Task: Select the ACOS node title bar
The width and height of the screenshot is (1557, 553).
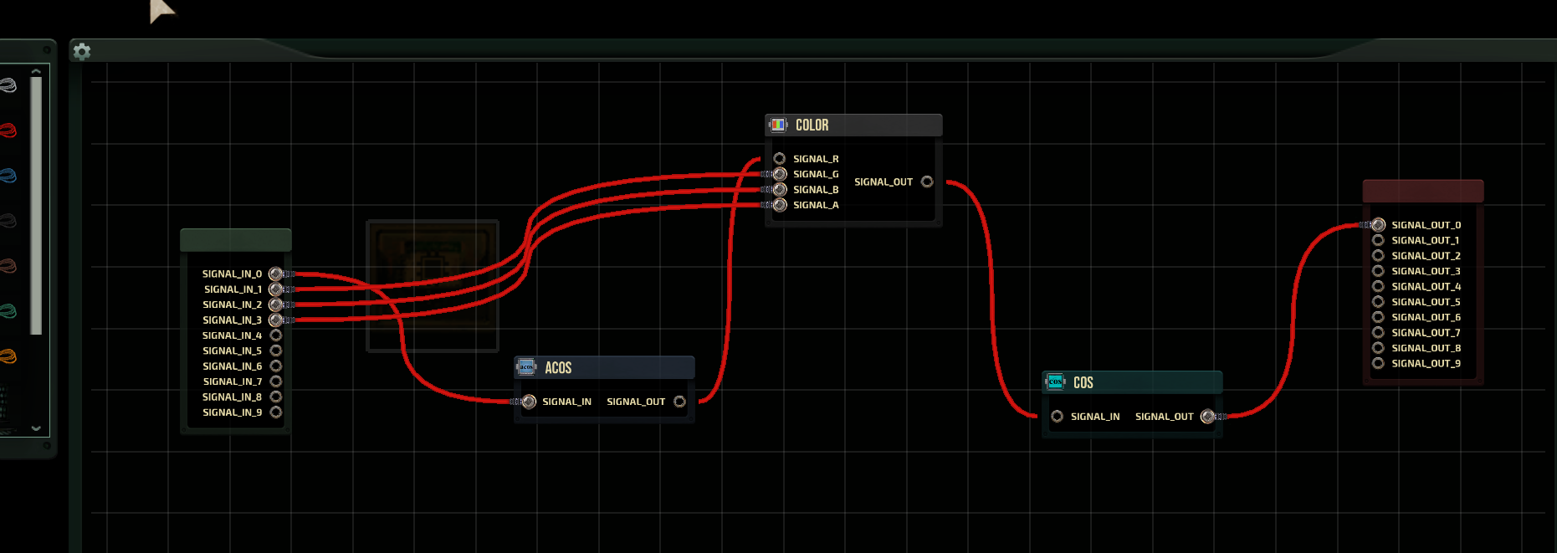Action: 604,367
